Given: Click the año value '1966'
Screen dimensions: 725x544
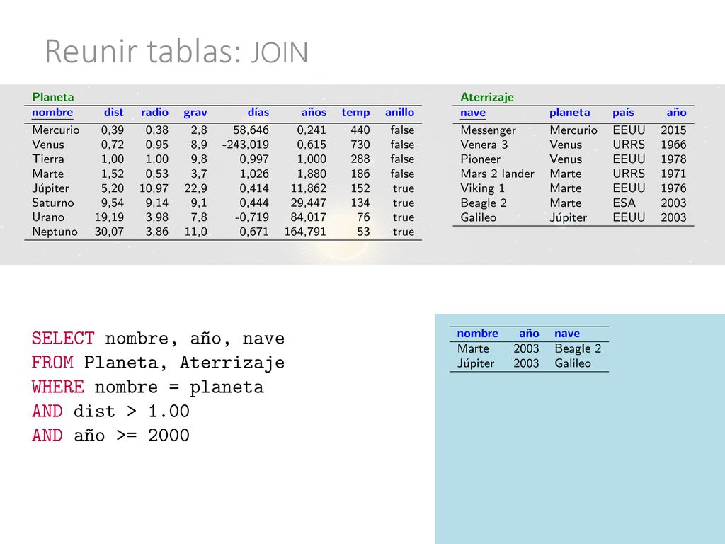Looking at the screenshot, I should [x=673, y=144].
